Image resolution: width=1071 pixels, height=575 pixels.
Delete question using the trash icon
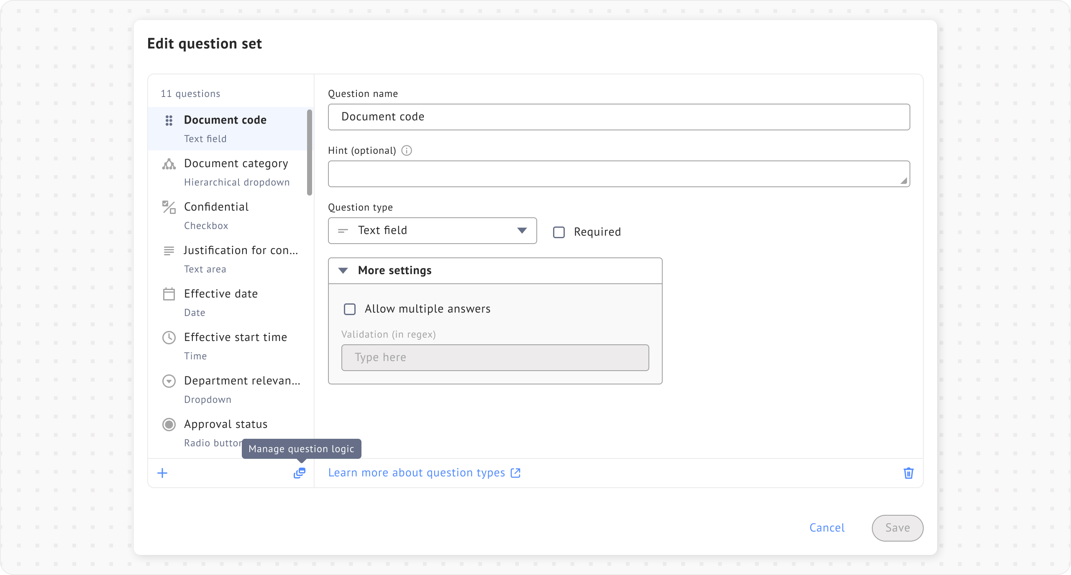pyautogui.click(x=908, y=473)
